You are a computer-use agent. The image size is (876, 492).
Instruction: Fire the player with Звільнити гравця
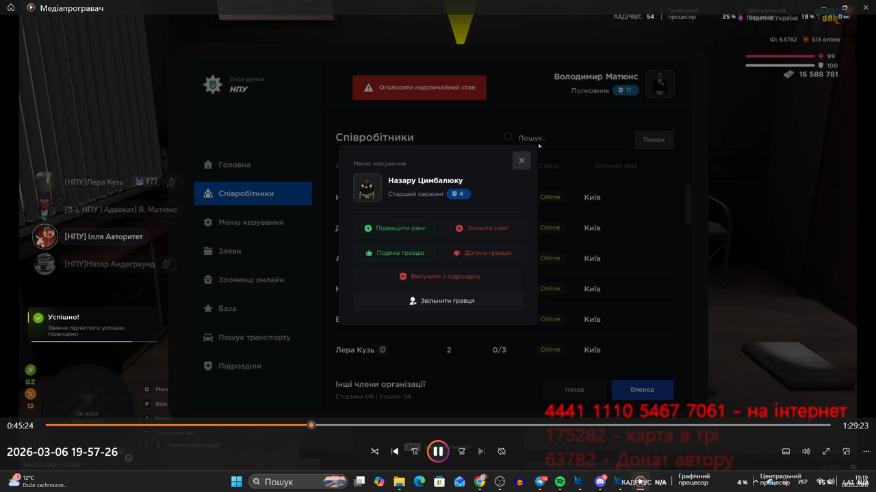pos(439,301)
